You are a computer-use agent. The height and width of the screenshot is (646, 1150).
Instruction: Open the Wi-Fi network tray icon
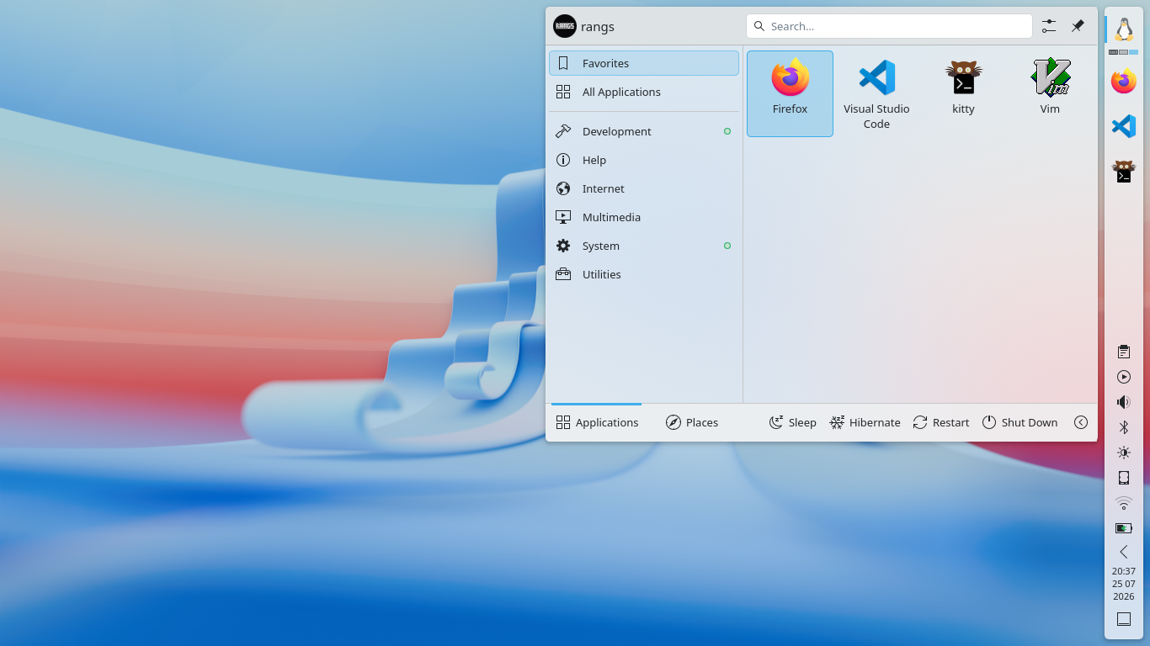(1124, 503)
